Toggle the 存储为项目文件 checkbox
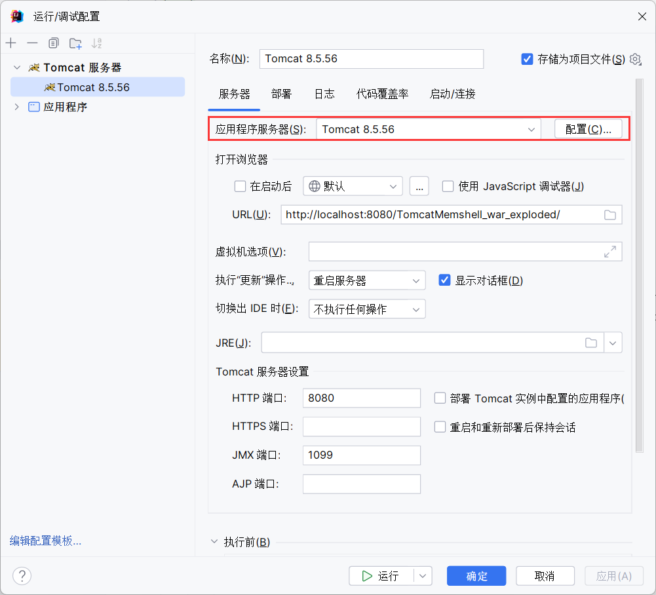Viewport: 656px width, 595px height. pyautogui.click(x=527, y=59)
